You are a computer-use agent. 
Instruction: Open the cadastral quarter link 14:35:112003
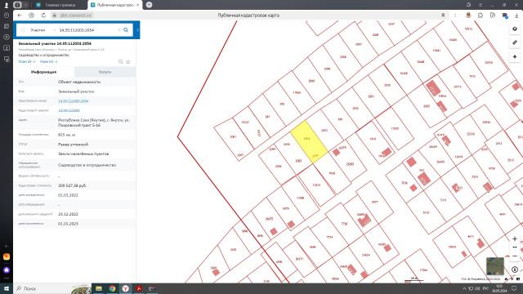pyautogui.click(x=69, y=110)
